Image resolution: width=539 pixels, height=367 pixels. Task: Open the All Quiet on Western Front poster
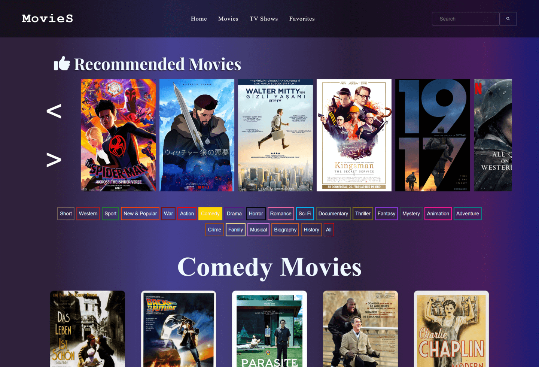point(493,135)
